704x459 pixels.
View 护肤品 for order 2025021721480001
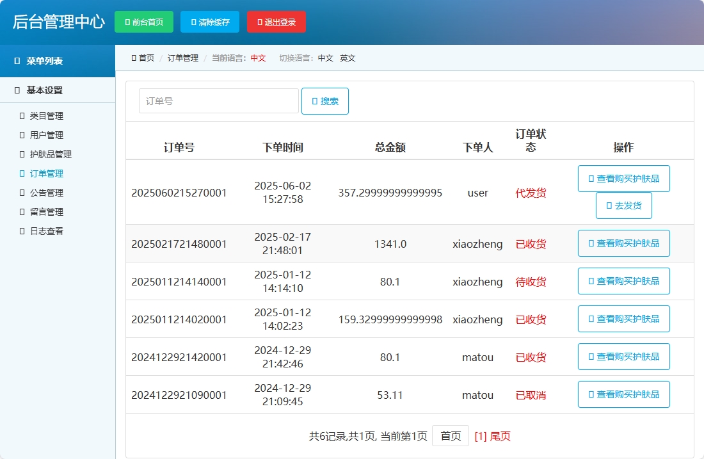tap(623, 243)
